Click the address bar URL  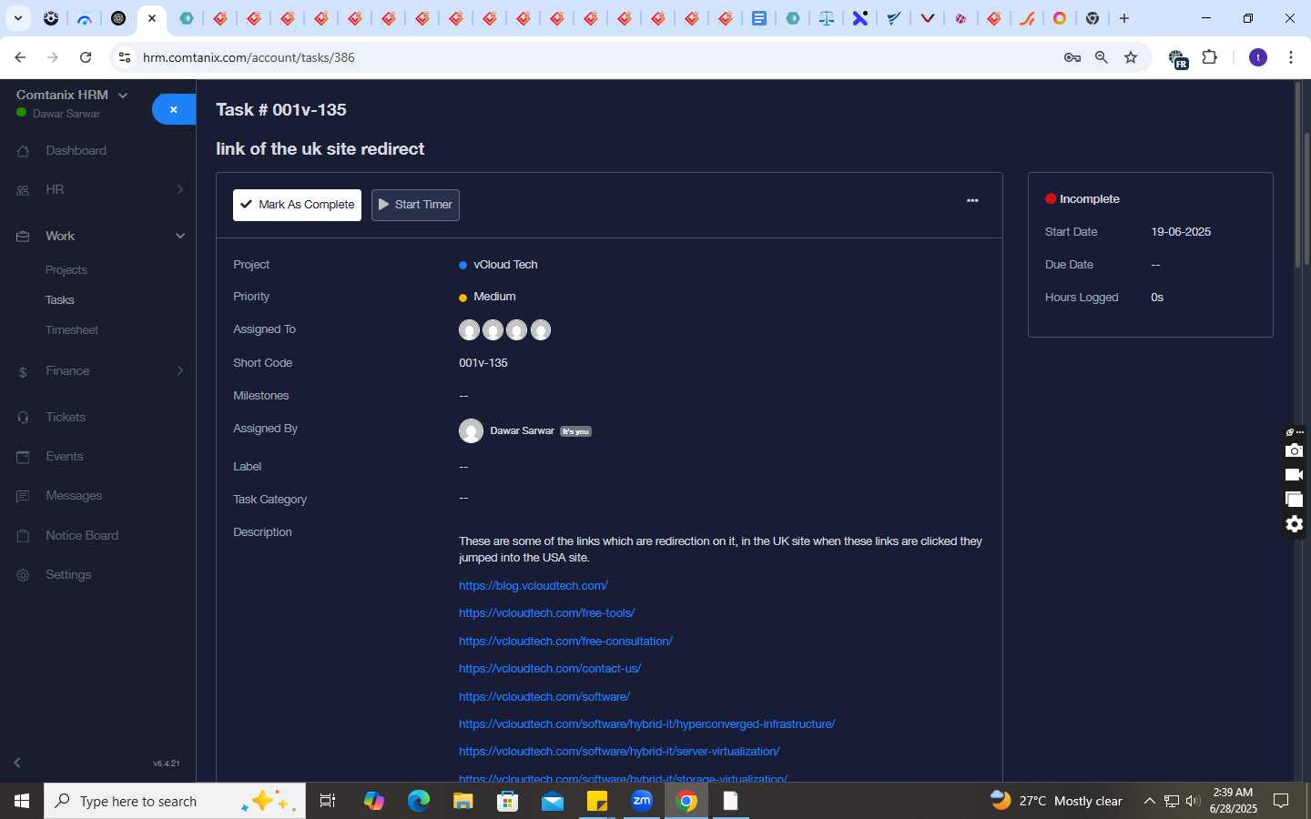coord(249,57)
